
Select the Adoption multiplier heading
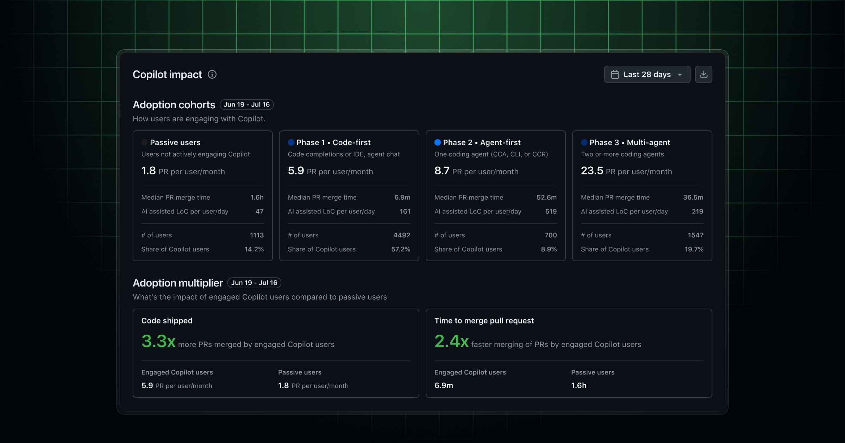pos(178,283)
